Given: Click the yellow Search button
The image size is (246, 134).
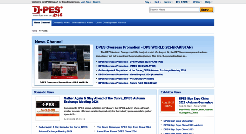Looking at the screenshot, I should click(206, 10).
